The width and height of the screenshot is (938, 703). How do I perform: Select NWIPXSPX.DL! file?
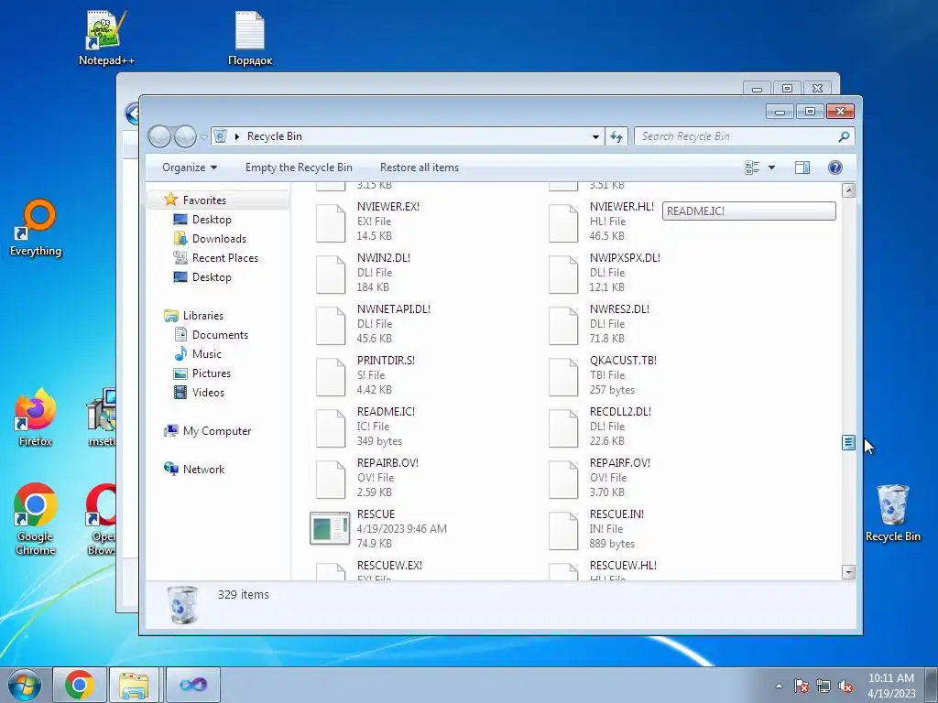pos(605,273)
